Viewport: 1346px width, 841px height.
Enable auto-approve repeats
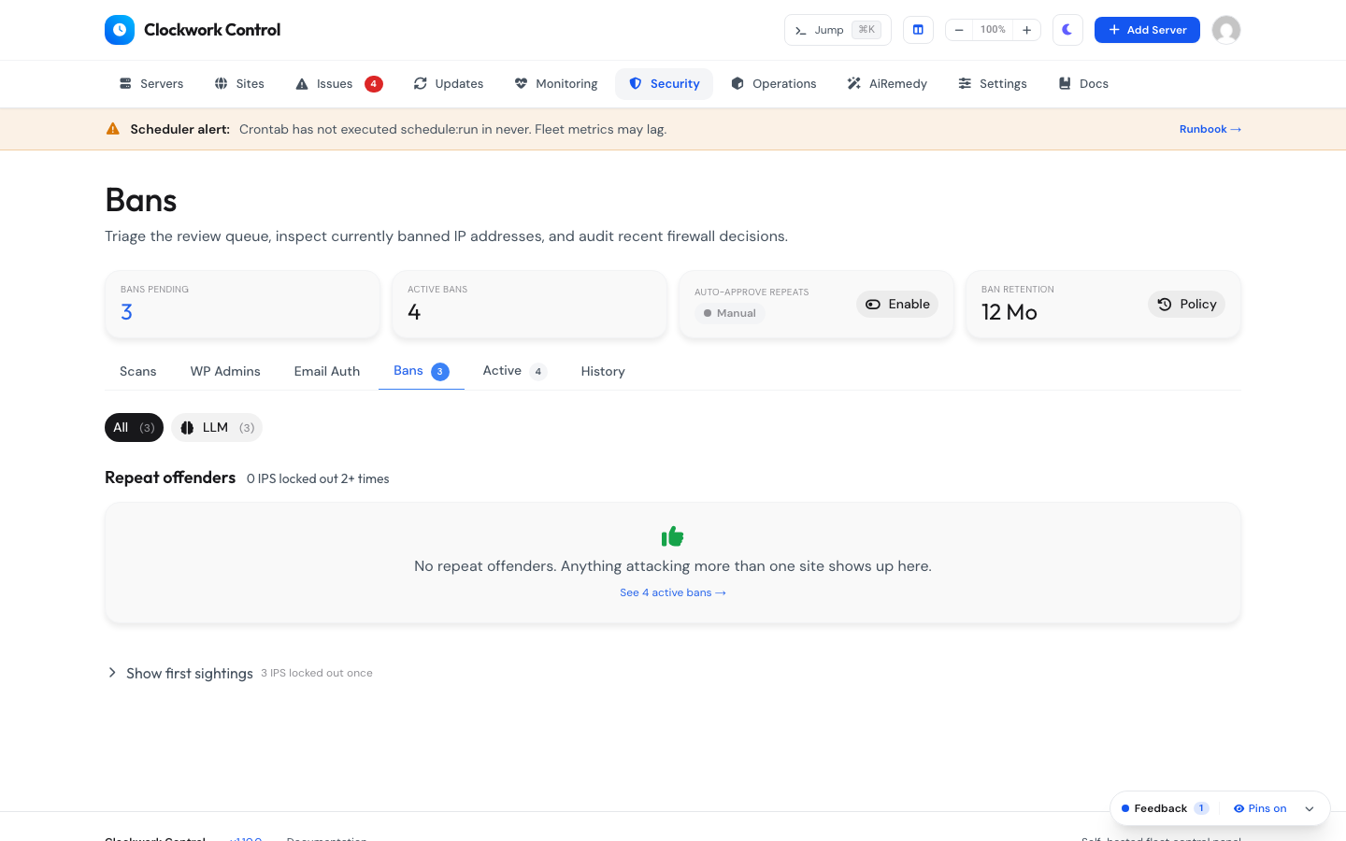(x=897, y=305)
